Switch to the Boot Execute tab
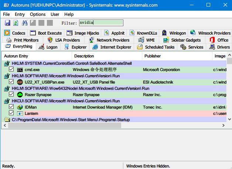The image size is (232, 169). pyautogui.click(x=46, y=33)
